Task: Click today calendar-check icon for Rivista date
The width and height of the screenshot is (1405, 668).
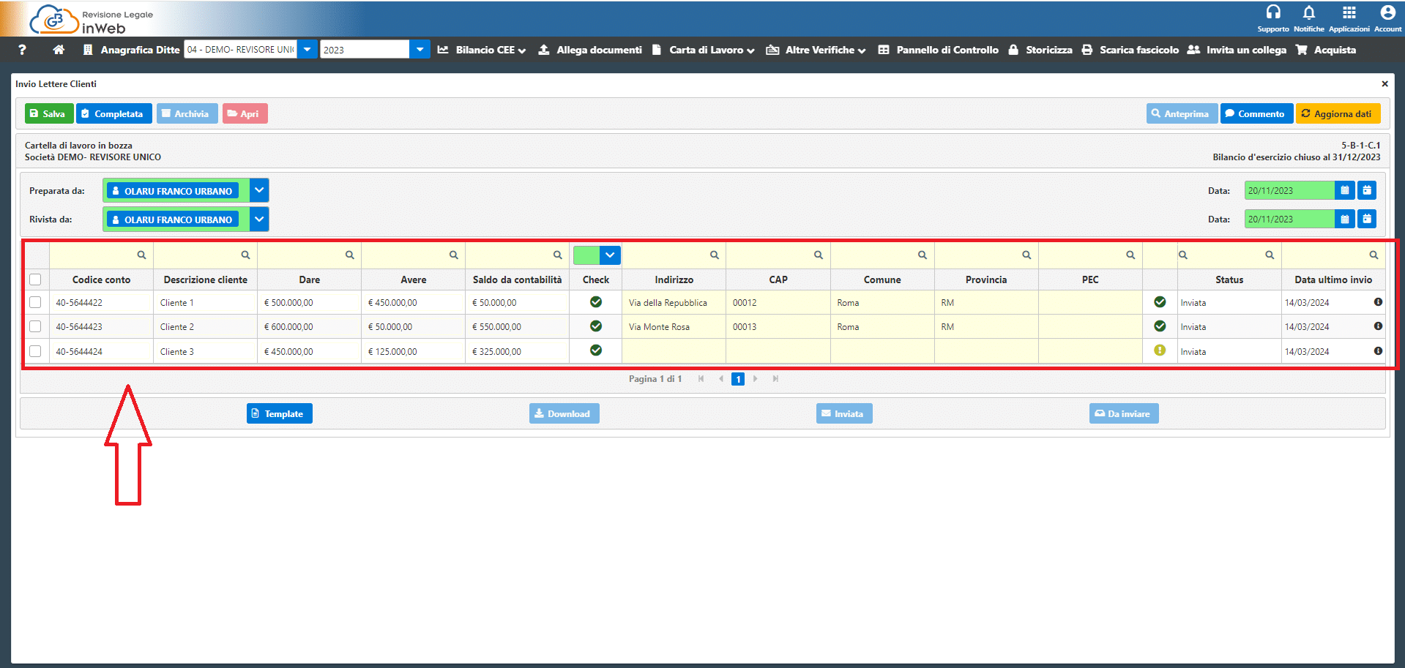Action: pos(1367,219)
